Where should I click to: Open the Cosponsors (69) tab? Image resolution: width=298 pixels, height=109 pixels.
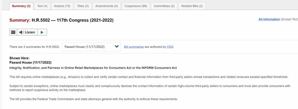[x=136, y=6]
